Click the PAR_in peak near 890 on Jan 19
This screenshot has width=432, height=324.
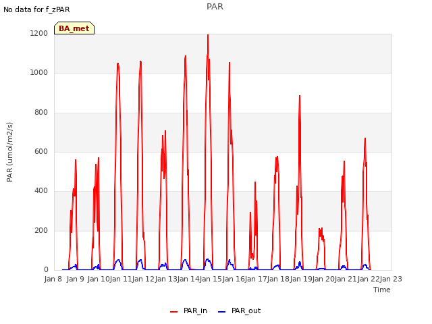pos(300,96)
